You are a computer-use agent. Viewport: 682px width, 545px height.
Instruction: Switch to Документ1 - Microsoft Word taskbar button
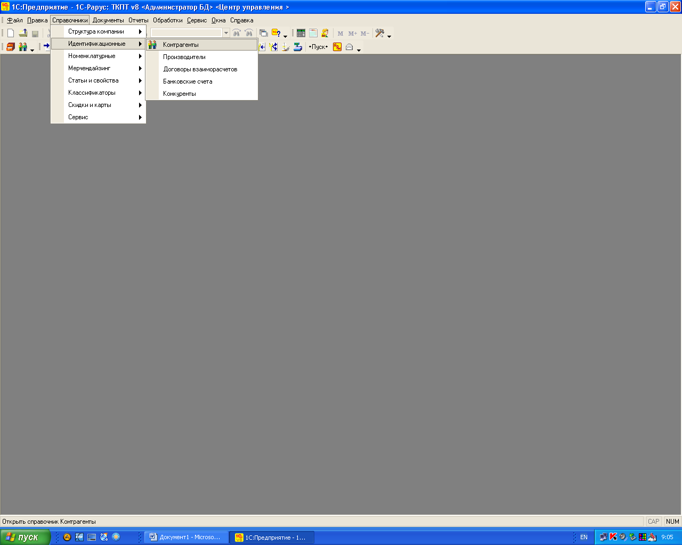click(186, 537)
